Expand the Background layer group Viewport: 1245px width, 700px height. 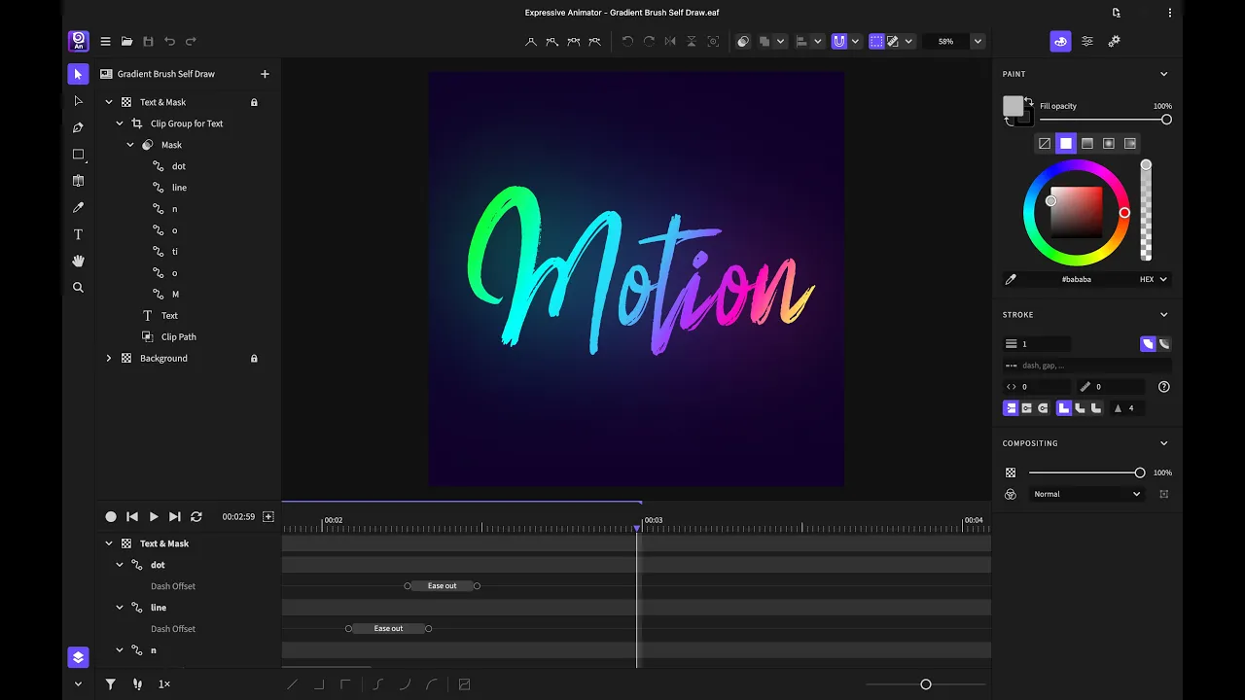click(x=109, y=359)
